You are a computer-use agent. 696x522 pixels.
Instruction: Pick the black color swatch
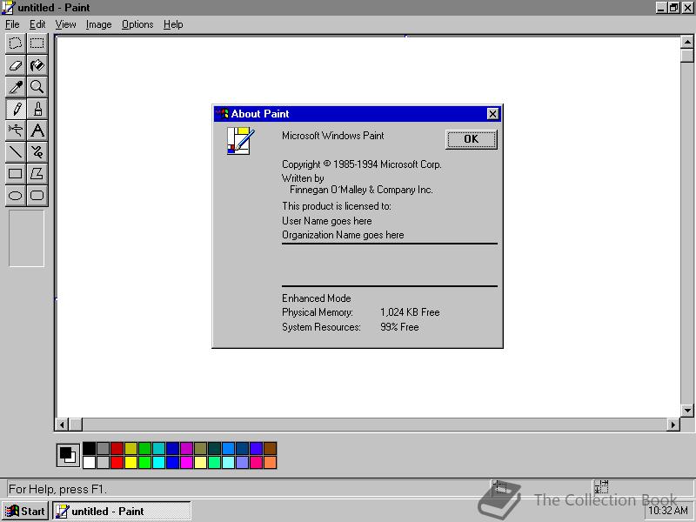89,448
